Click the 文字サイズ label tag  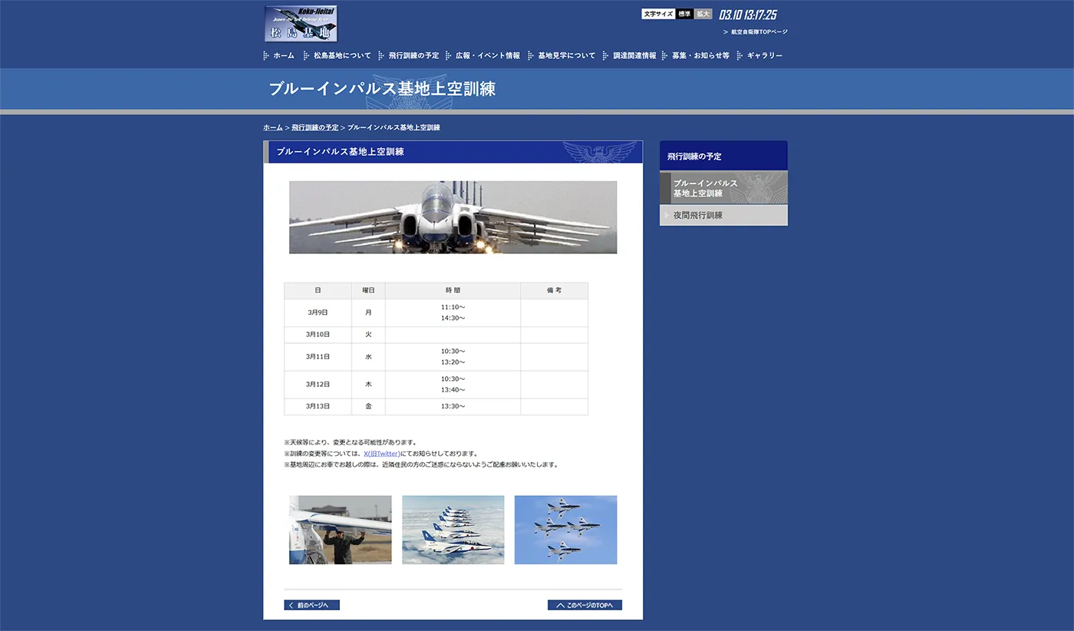click(657, 13)
